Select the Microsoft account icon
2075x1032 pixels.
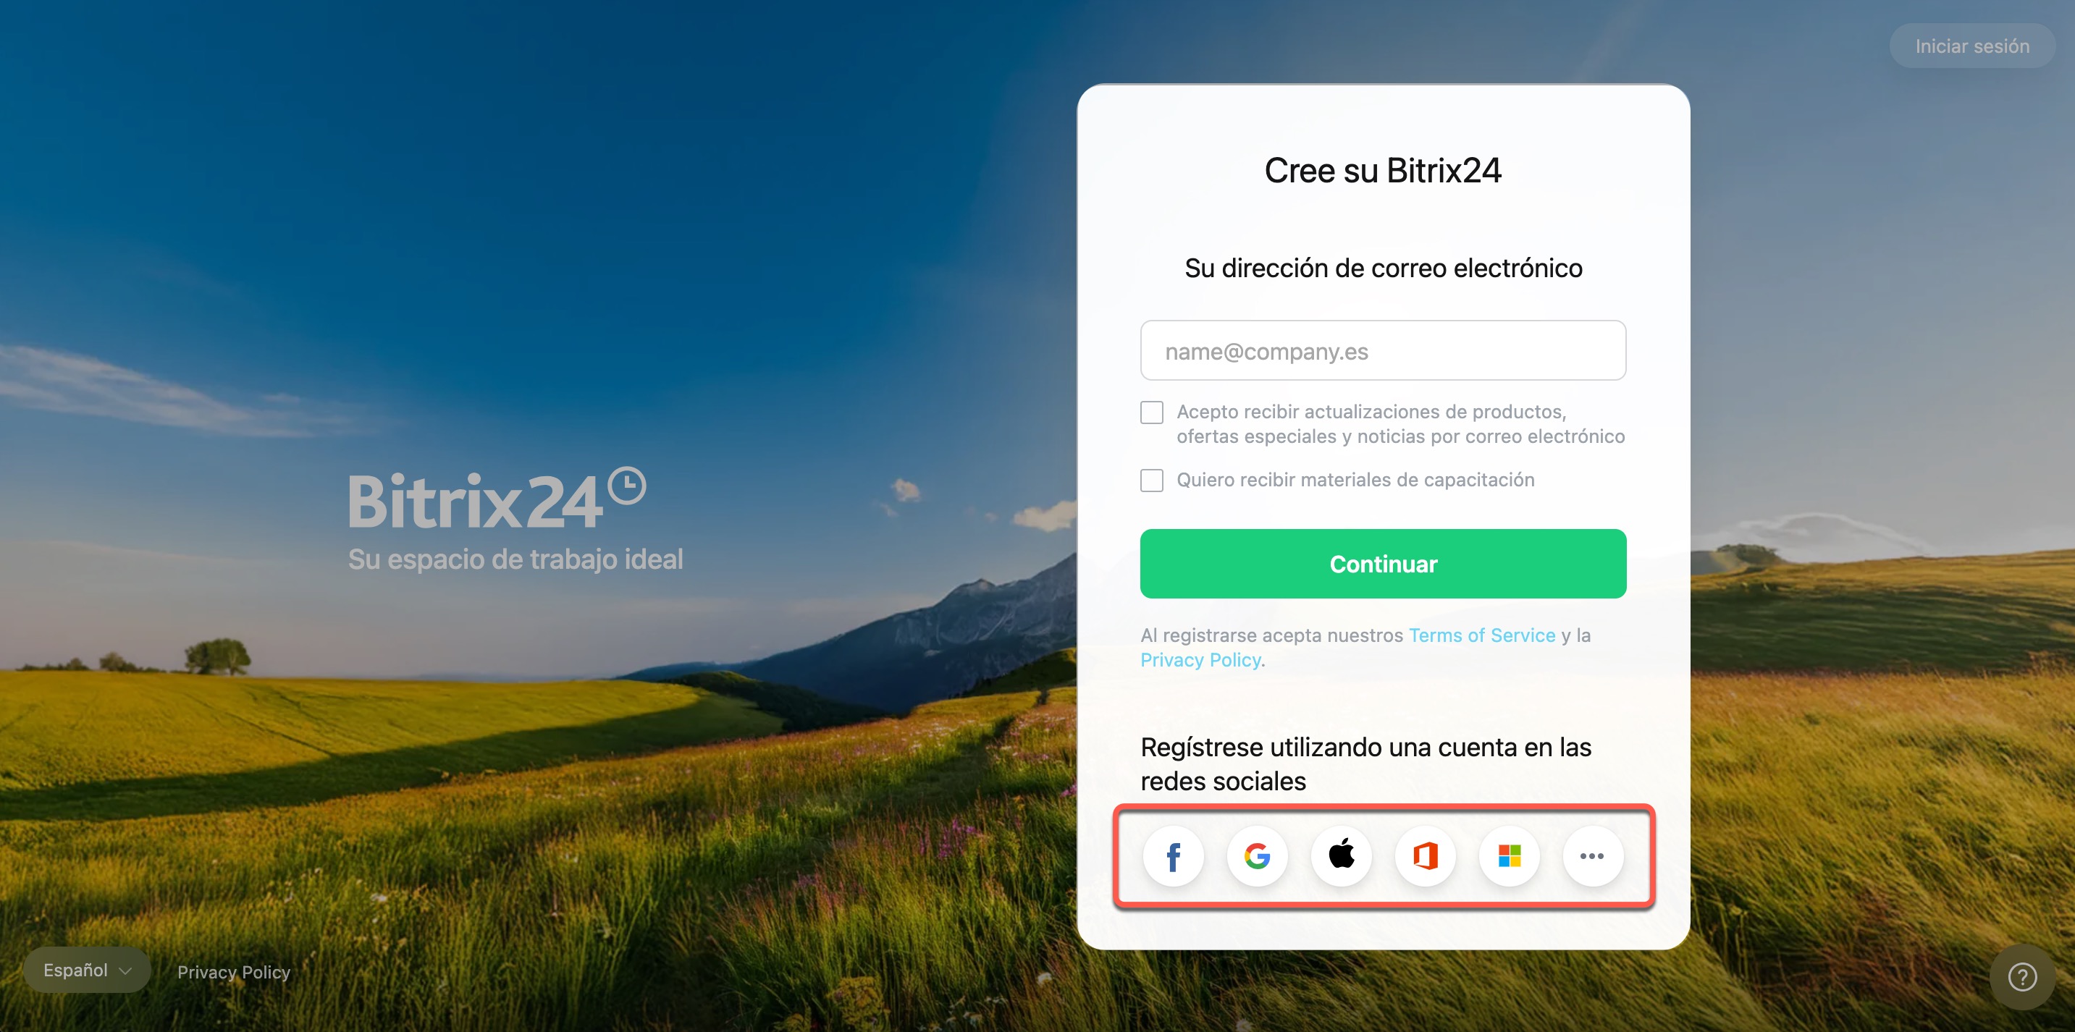coord(1510,857)
